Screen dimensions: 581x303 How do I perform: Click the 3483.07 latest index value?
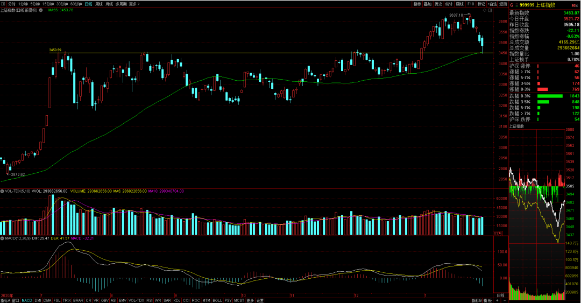click(x=571, y=13)
